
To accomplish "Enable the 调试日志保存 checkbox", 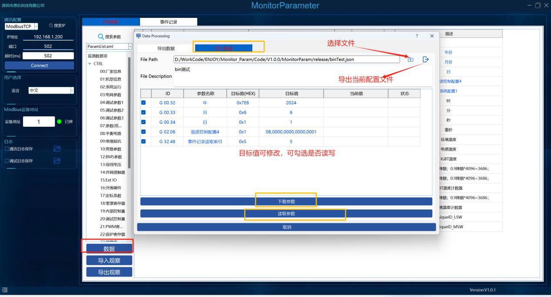I will [7, 161].
